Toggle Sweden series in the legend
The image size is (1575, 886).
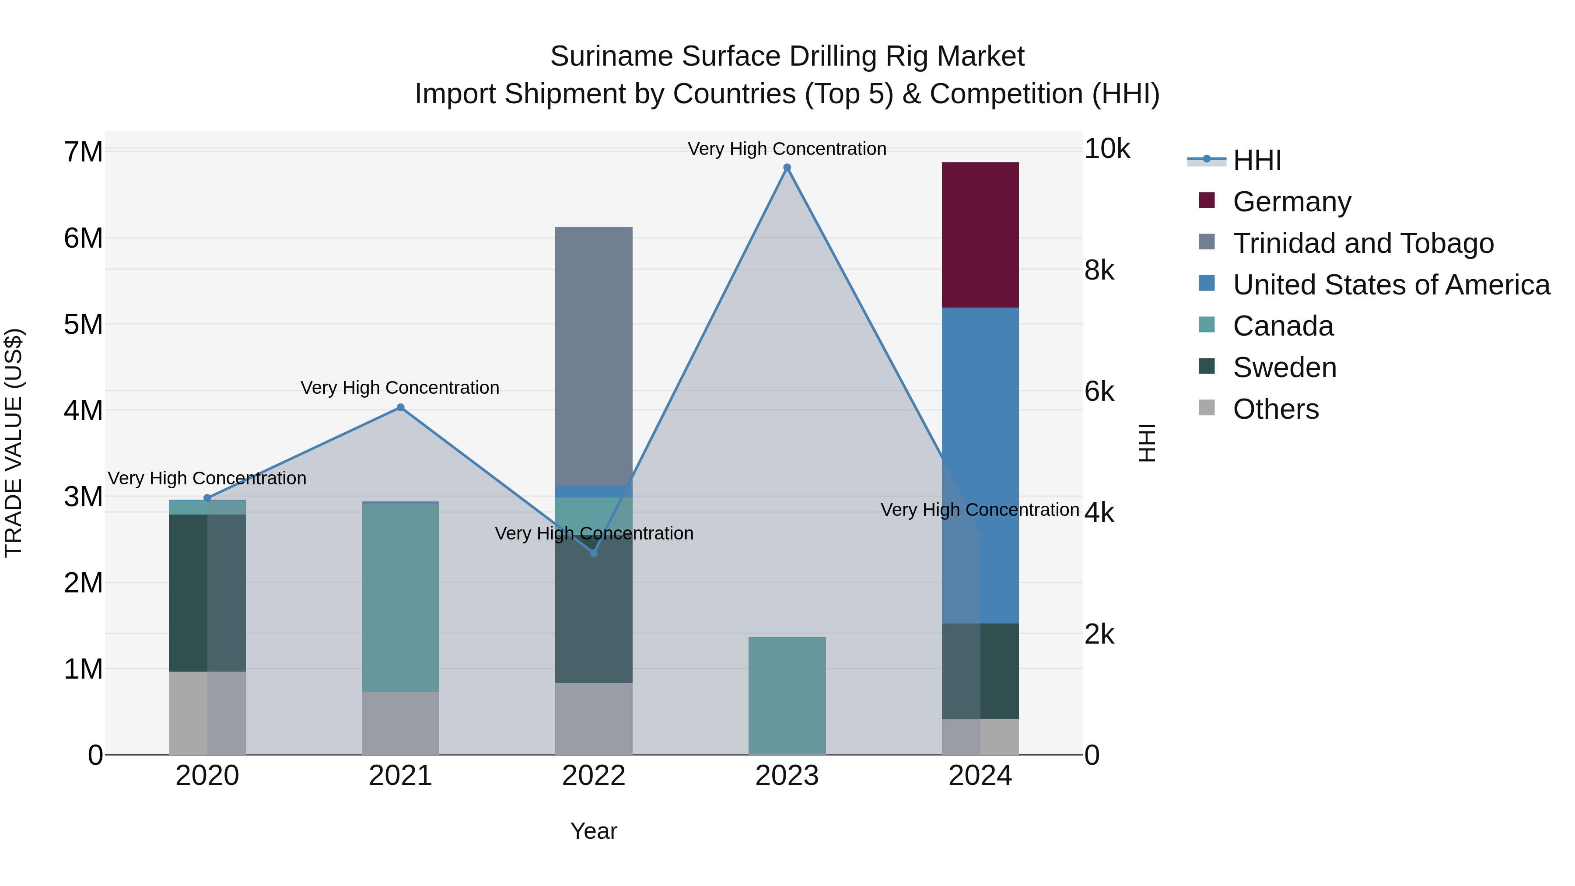pyautogui.click(x=1267, y=368)
